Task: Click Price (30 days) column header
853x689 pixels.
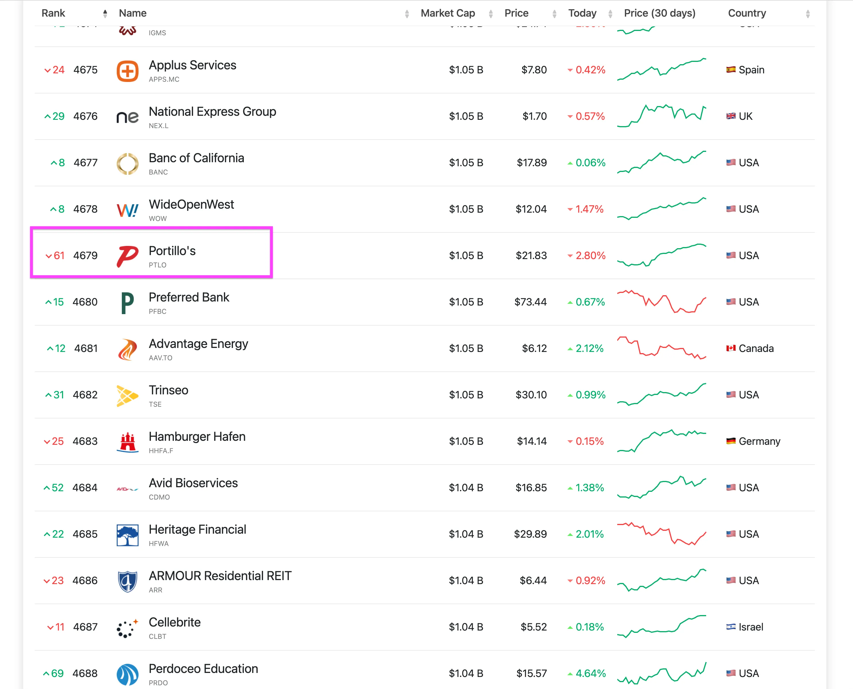Action: [x=660, y=13]
